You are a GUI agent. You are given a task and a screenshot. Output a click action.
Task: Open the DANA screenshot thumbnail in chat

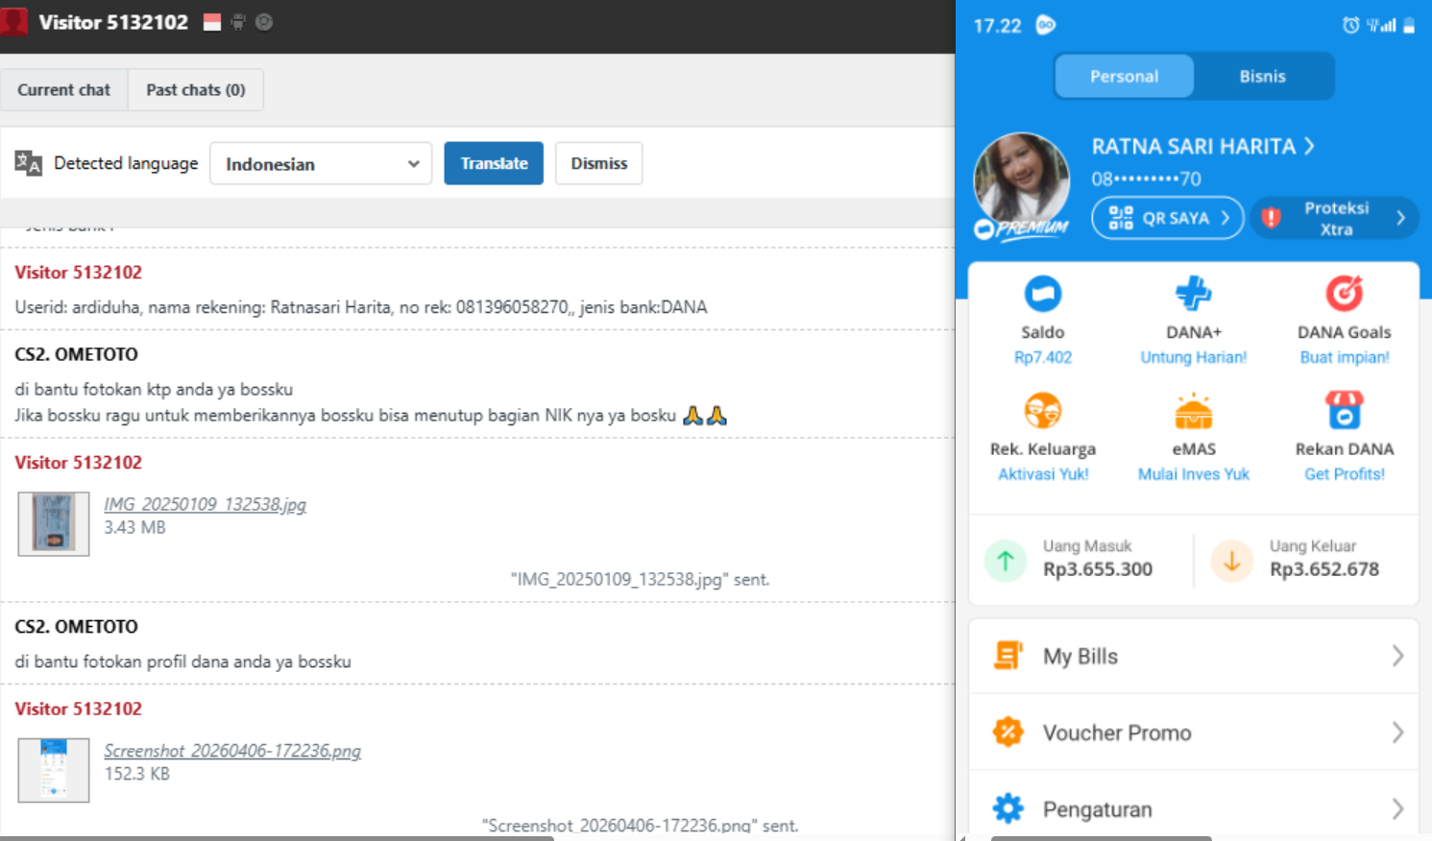(x=54, y=770)
